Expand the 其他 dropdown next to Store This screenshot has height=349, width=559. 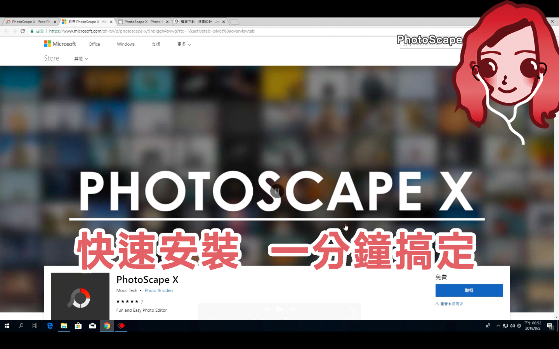point(81,59)
